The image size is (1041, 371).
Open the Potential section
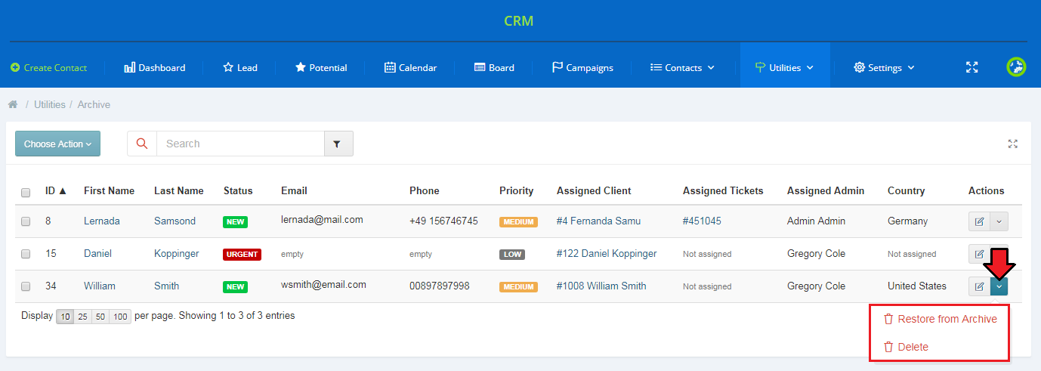click(321, 67)
